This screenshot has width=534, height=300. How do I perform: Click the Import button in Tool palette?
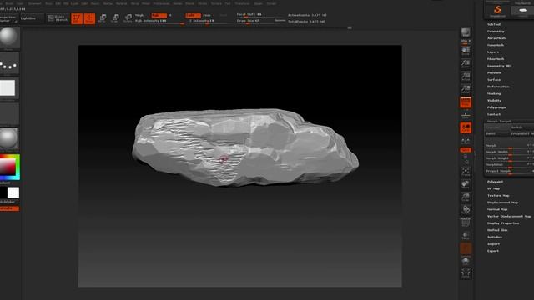(x=493, y=244)
